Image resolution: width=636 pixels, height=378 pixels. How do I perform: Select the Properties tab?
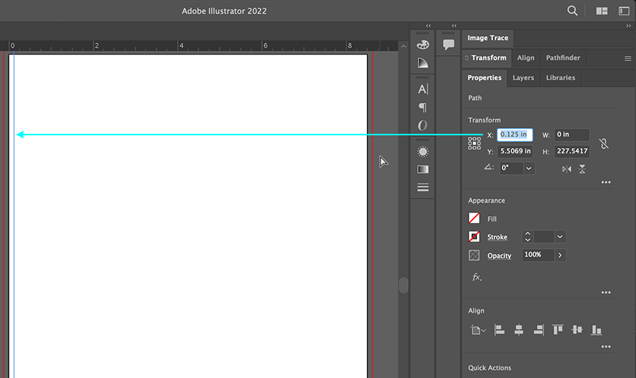pos(485,78)
